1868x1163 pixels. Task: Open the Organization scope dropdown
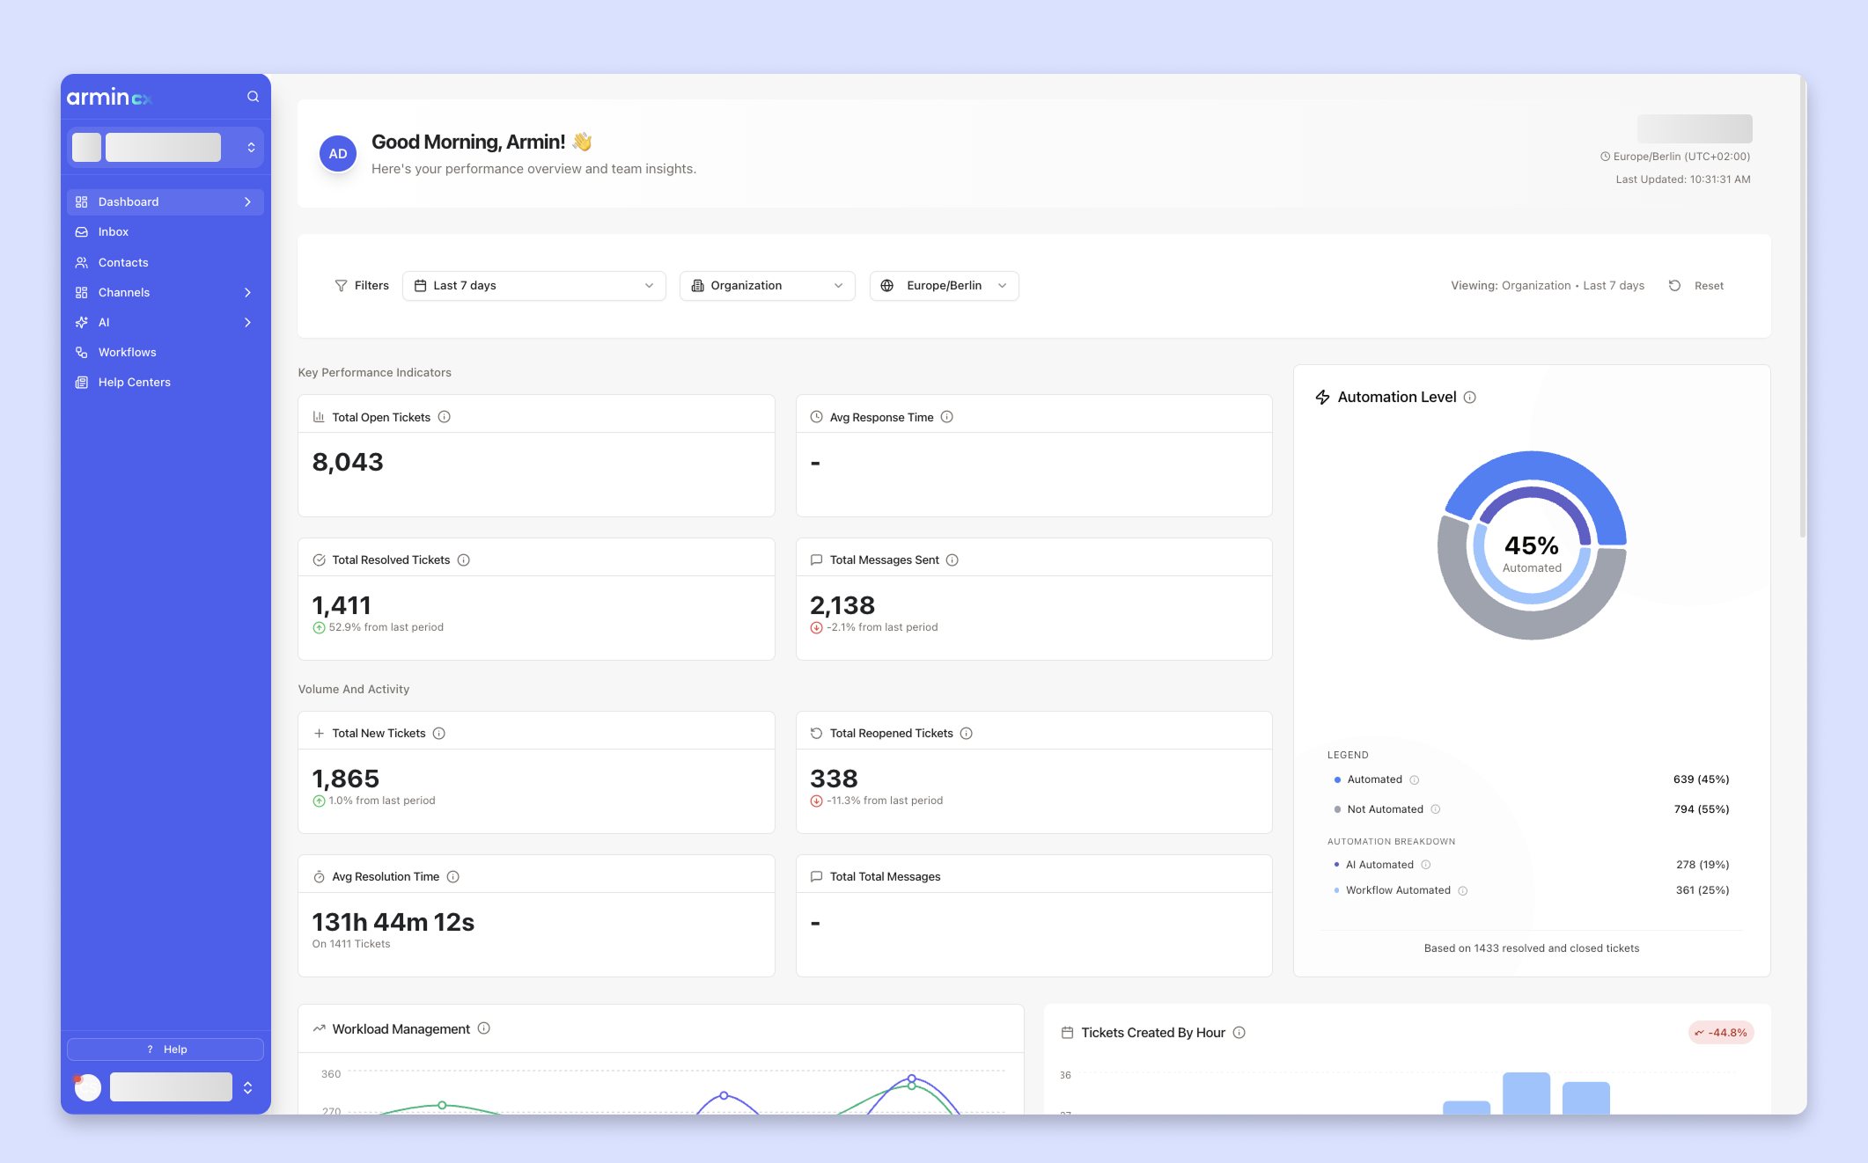coord(767,286)
